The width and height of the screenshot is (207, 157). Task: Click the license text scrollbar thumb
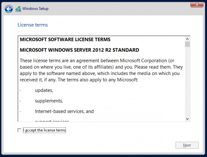tap(187, 44)
